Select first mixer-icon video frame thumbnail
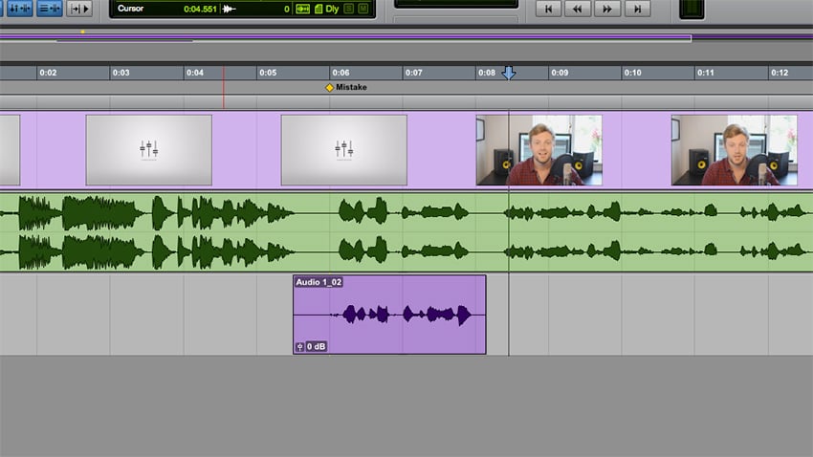This screenshot has height=457, width=813. (x=149, y=150)
